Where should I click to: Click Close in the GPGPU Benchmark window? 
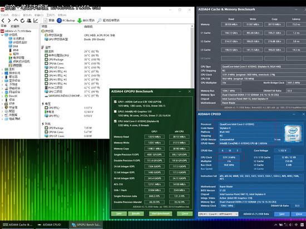coord(185,213)
